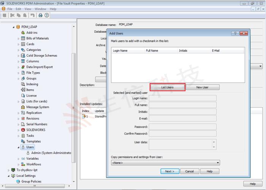
Task: Click the New User button
Action: 202,87
